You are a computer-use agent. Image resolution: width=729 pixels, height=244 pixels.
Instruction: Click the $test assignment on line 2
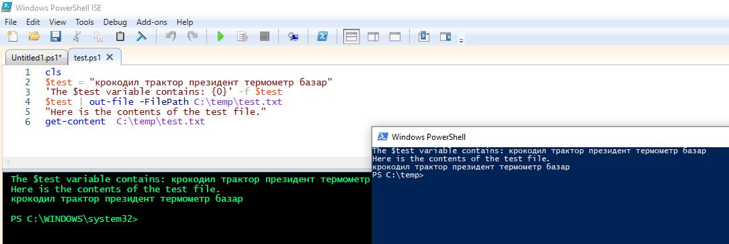coord(189,82)
